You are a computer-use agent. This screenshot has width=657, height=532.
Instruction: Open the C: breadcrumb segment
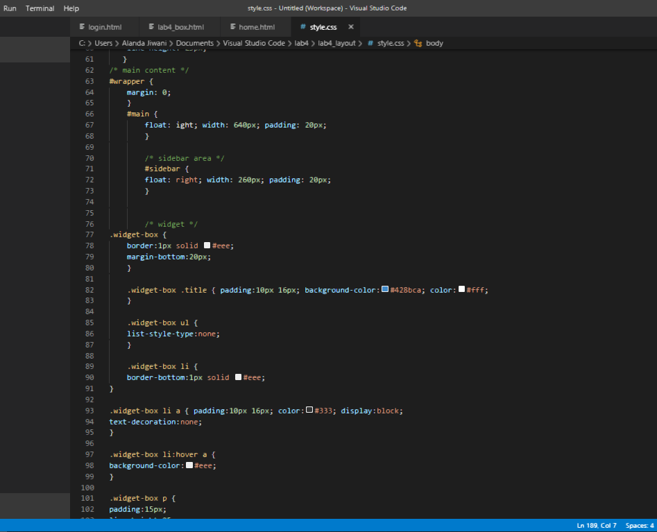pos(82,43)
